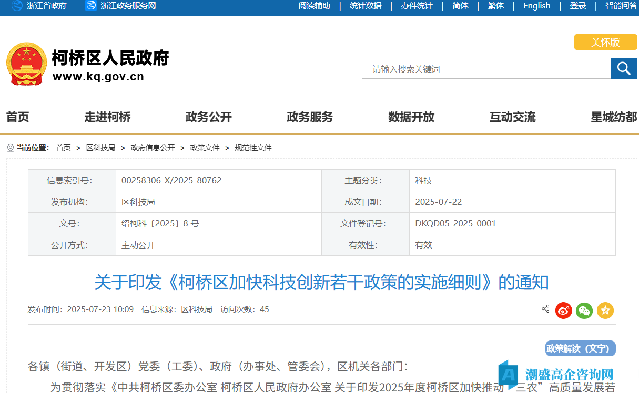The image size is (639, 393).
Task: Share article via WeChat icon
Action: click(x=584, y=311)
